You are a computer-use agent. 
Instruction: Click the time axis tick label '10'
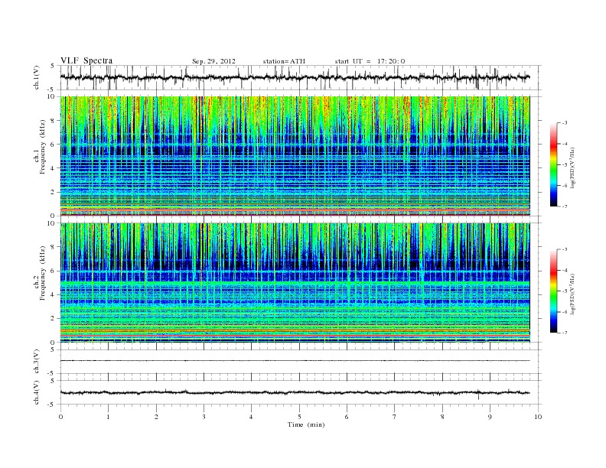pos(538,417)
